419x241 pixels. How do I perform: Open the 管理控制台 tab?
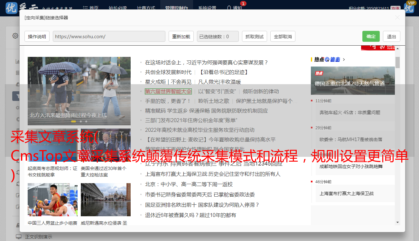point(177,8)
